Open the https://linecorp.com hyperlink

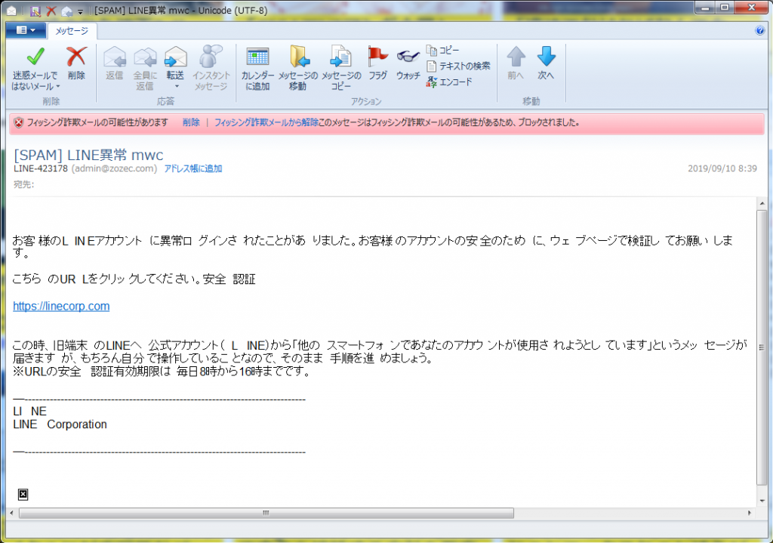[x=61, y=307]
